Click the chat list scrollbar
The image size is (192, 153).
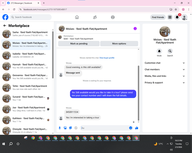pyautogui.click(x=53, y=55)
